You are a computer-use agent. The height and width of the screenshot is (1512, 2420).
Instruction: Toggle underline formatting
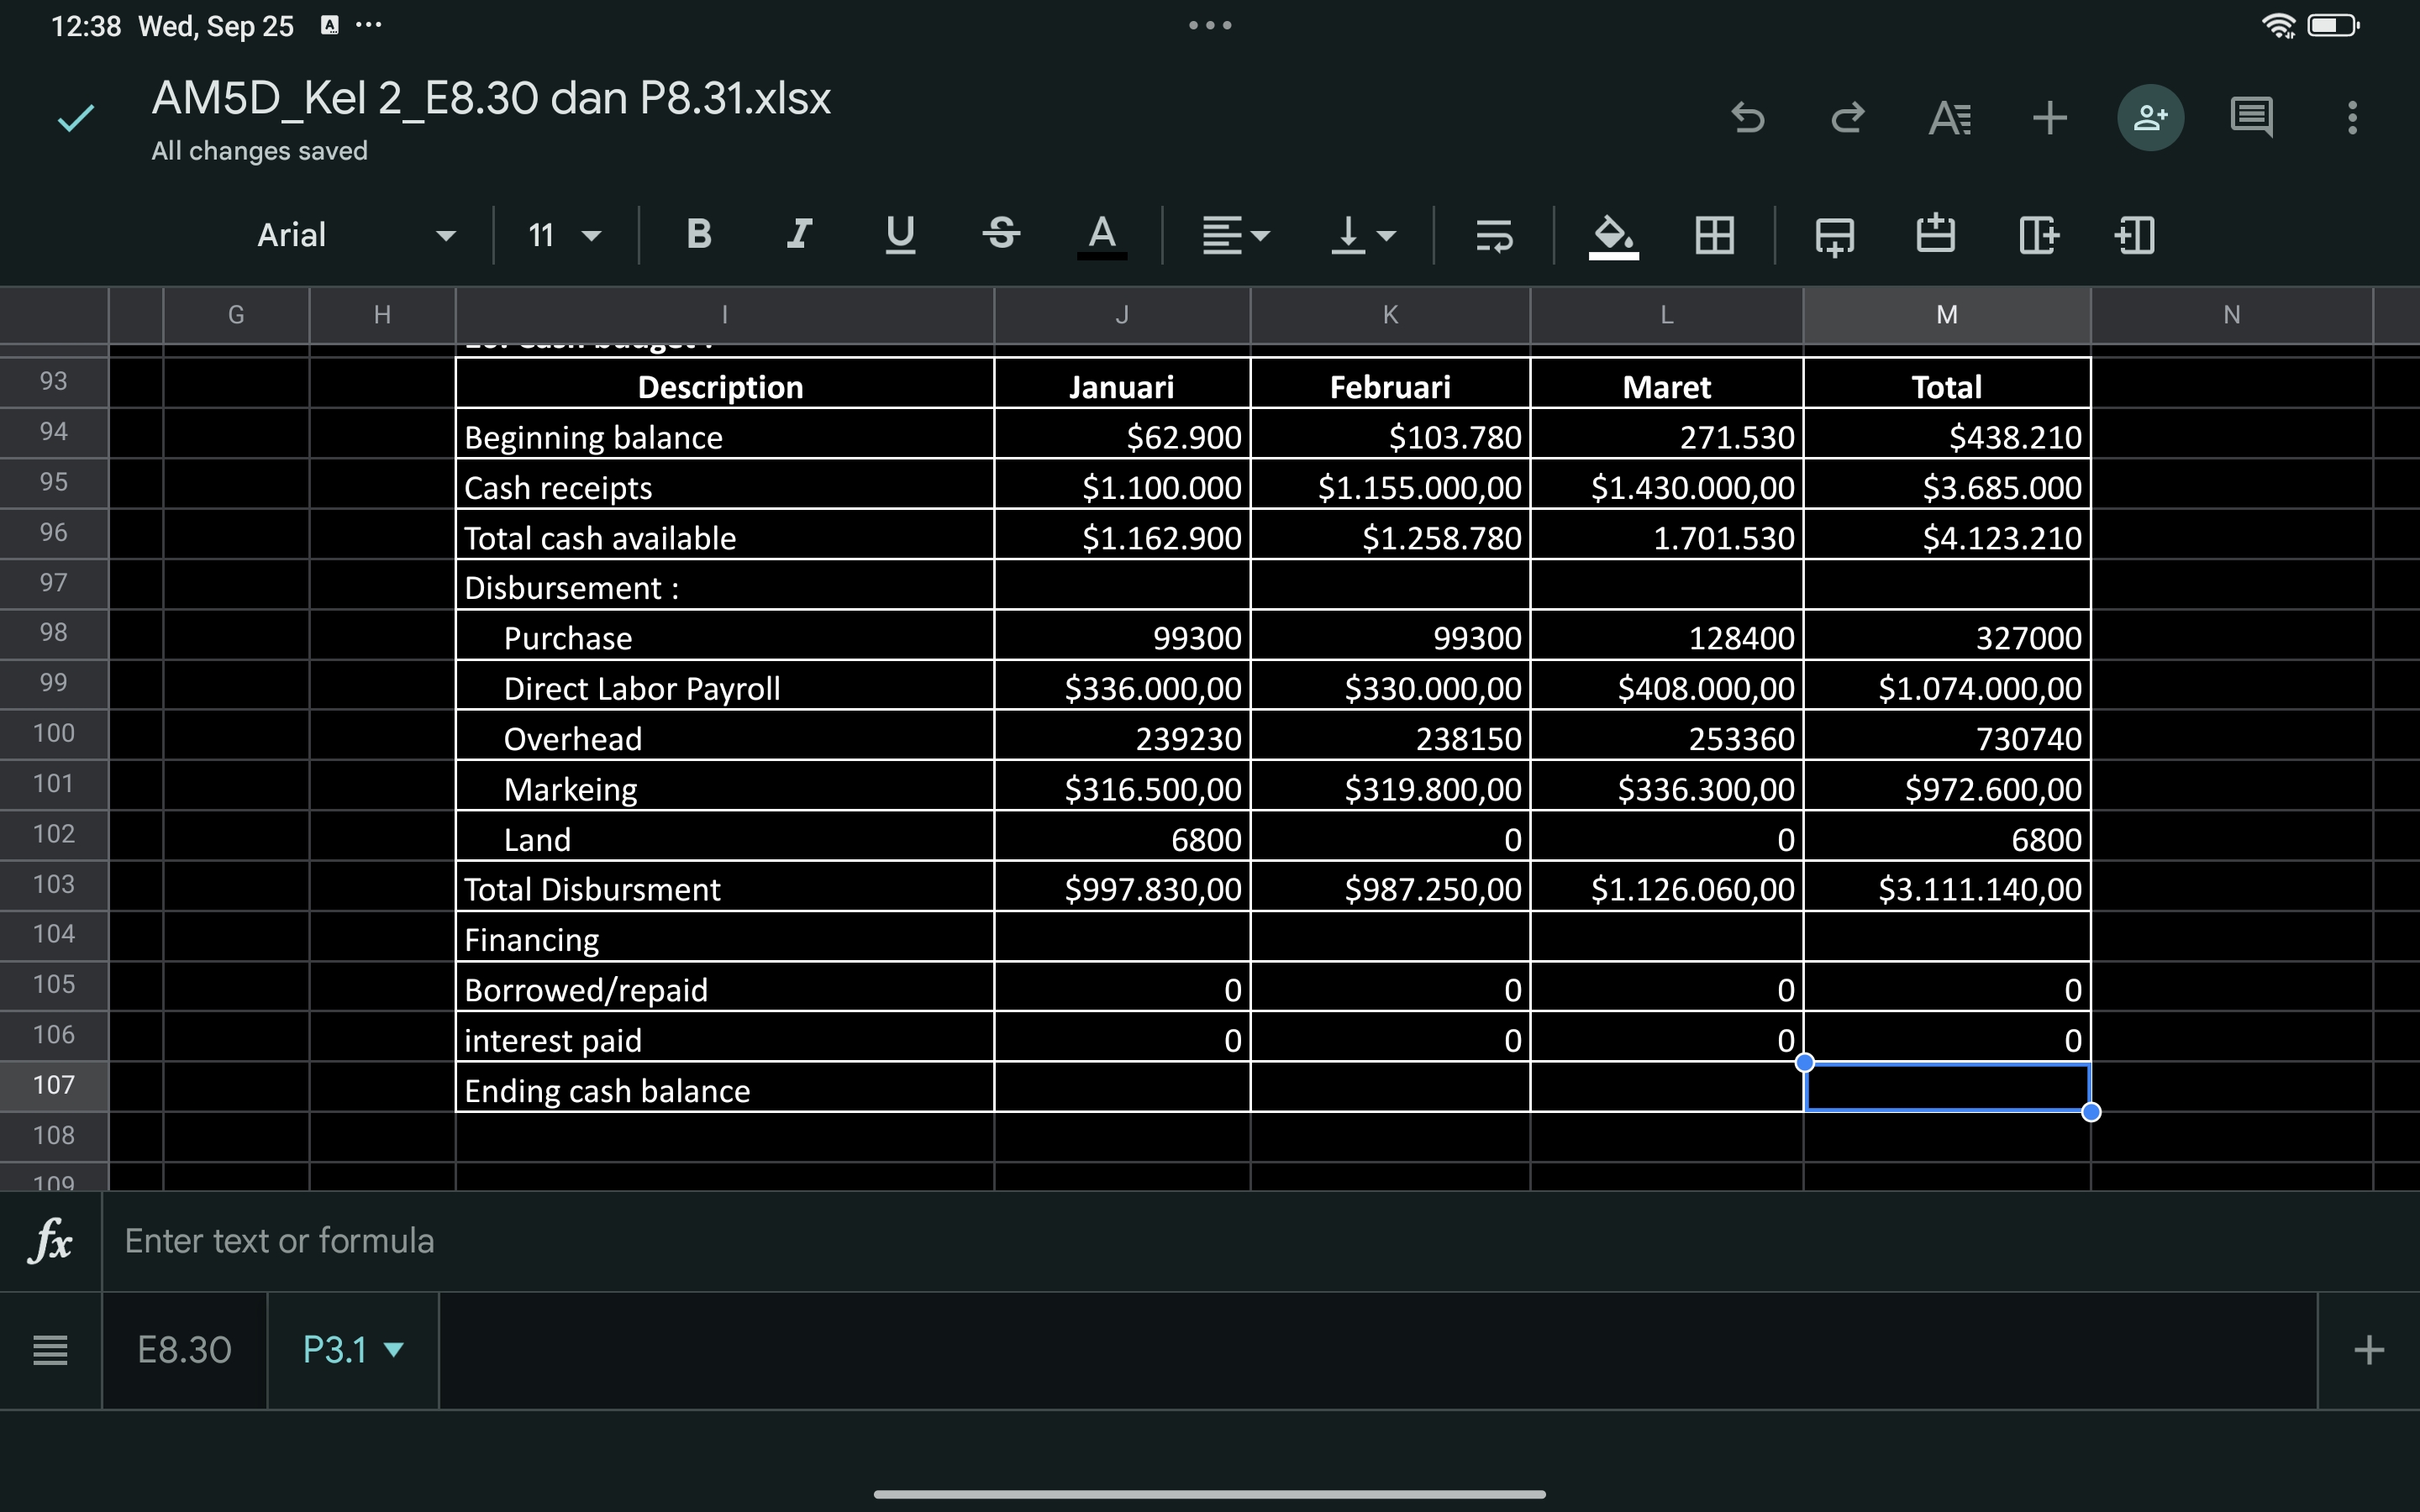click(900, 234)
